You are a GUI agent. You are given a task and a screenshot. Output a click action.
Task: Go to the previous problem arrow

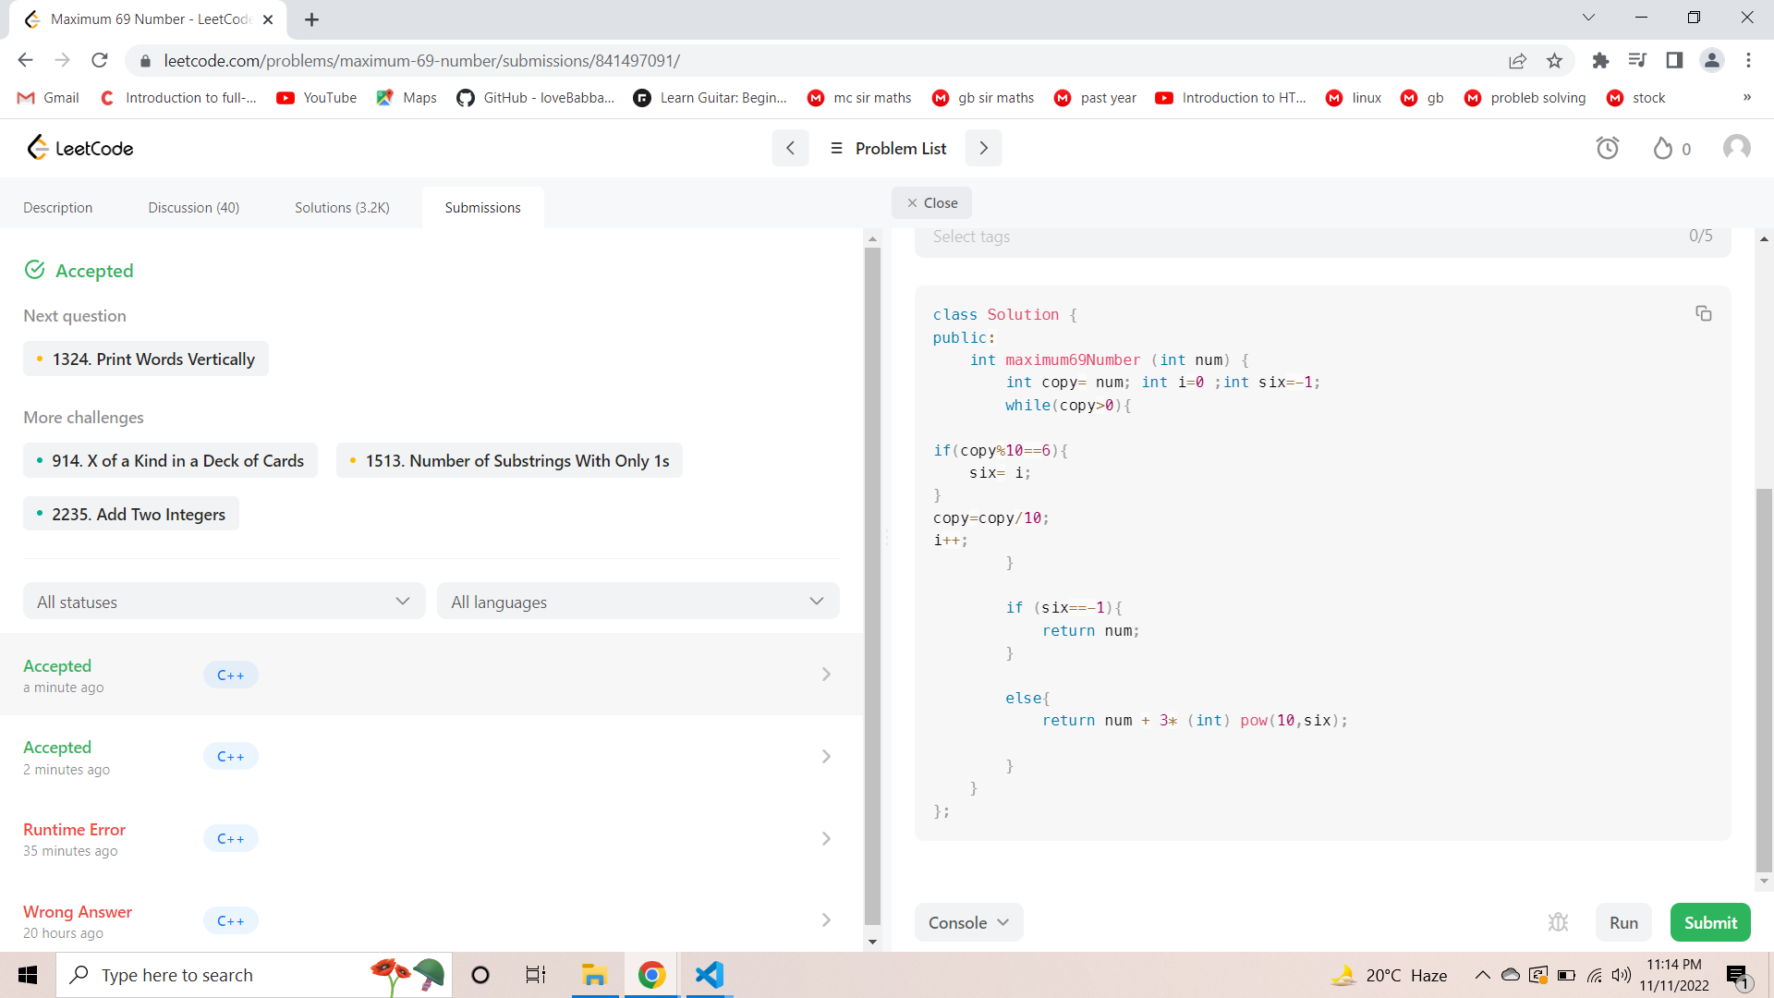coord(790,148)
